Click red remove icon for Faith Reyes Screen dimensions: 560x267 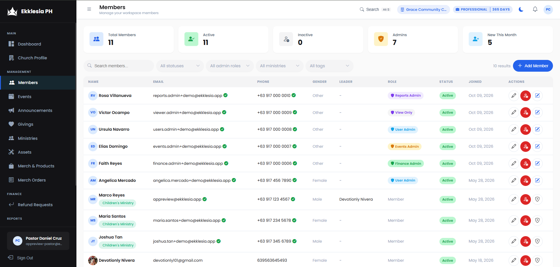tap(526, 163)
